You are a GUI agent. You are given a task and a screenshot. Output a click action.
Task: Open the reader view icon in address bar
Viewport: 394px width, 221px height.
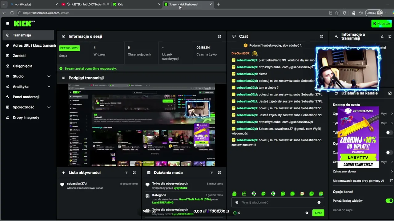[331, 13]
